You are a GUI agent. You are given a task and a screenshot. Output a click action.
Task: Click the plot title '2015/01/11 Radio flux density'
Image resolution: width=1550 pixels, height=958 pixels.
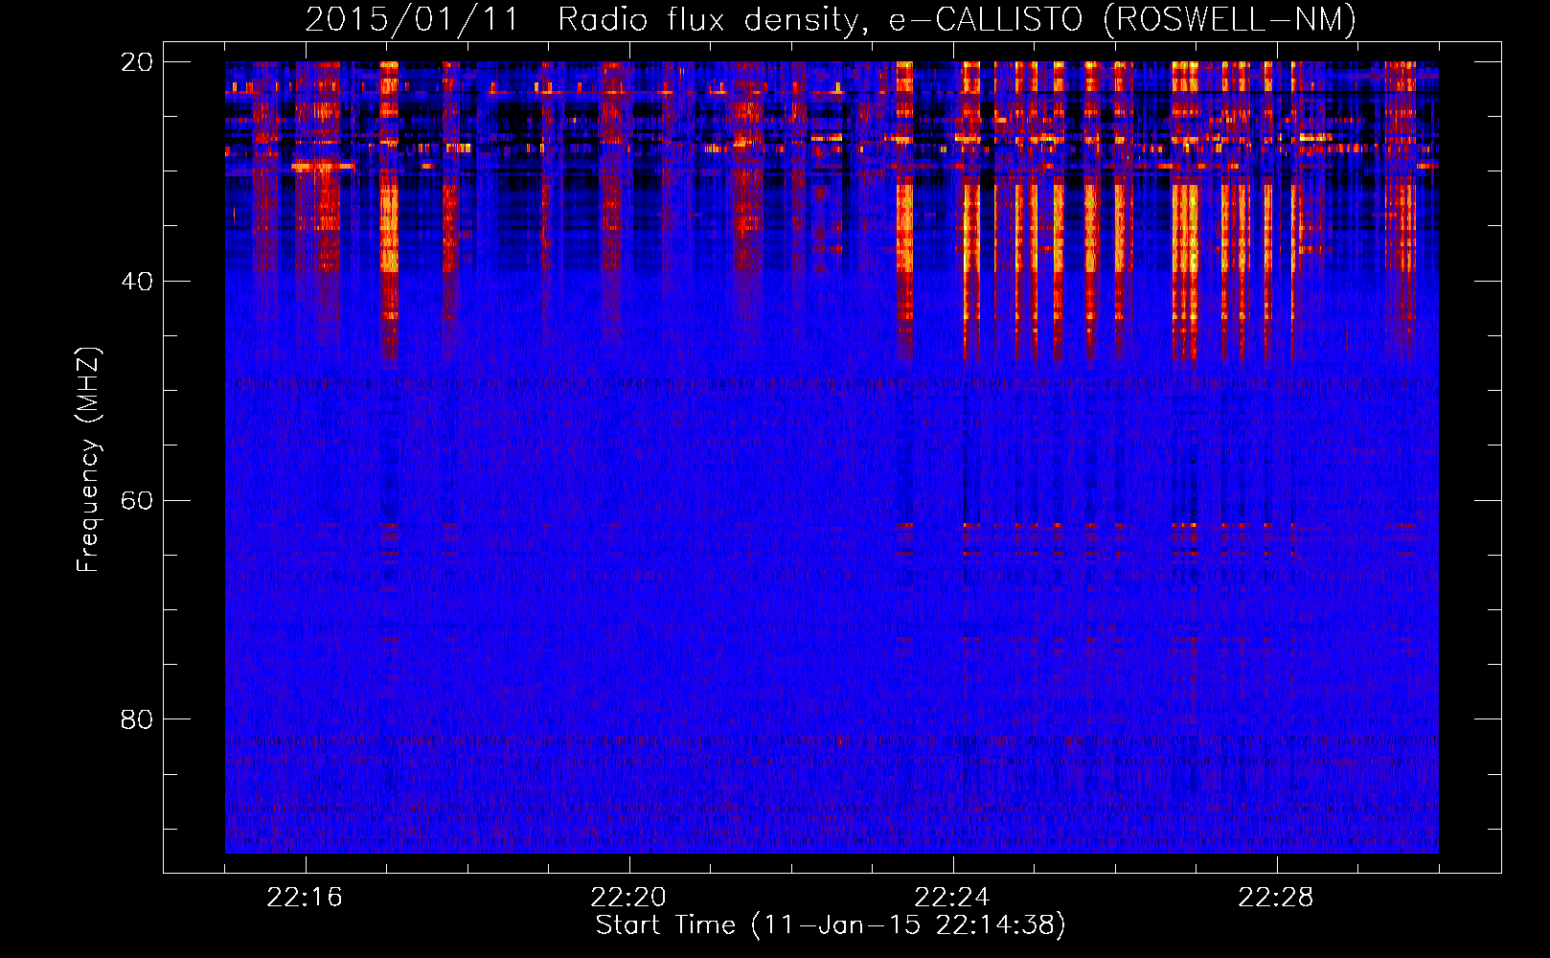[831, 19]
